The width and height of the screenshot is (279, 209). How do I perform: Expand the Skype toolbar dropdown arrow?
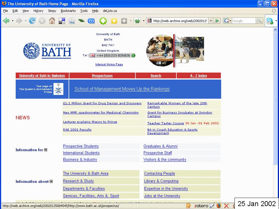276,21
